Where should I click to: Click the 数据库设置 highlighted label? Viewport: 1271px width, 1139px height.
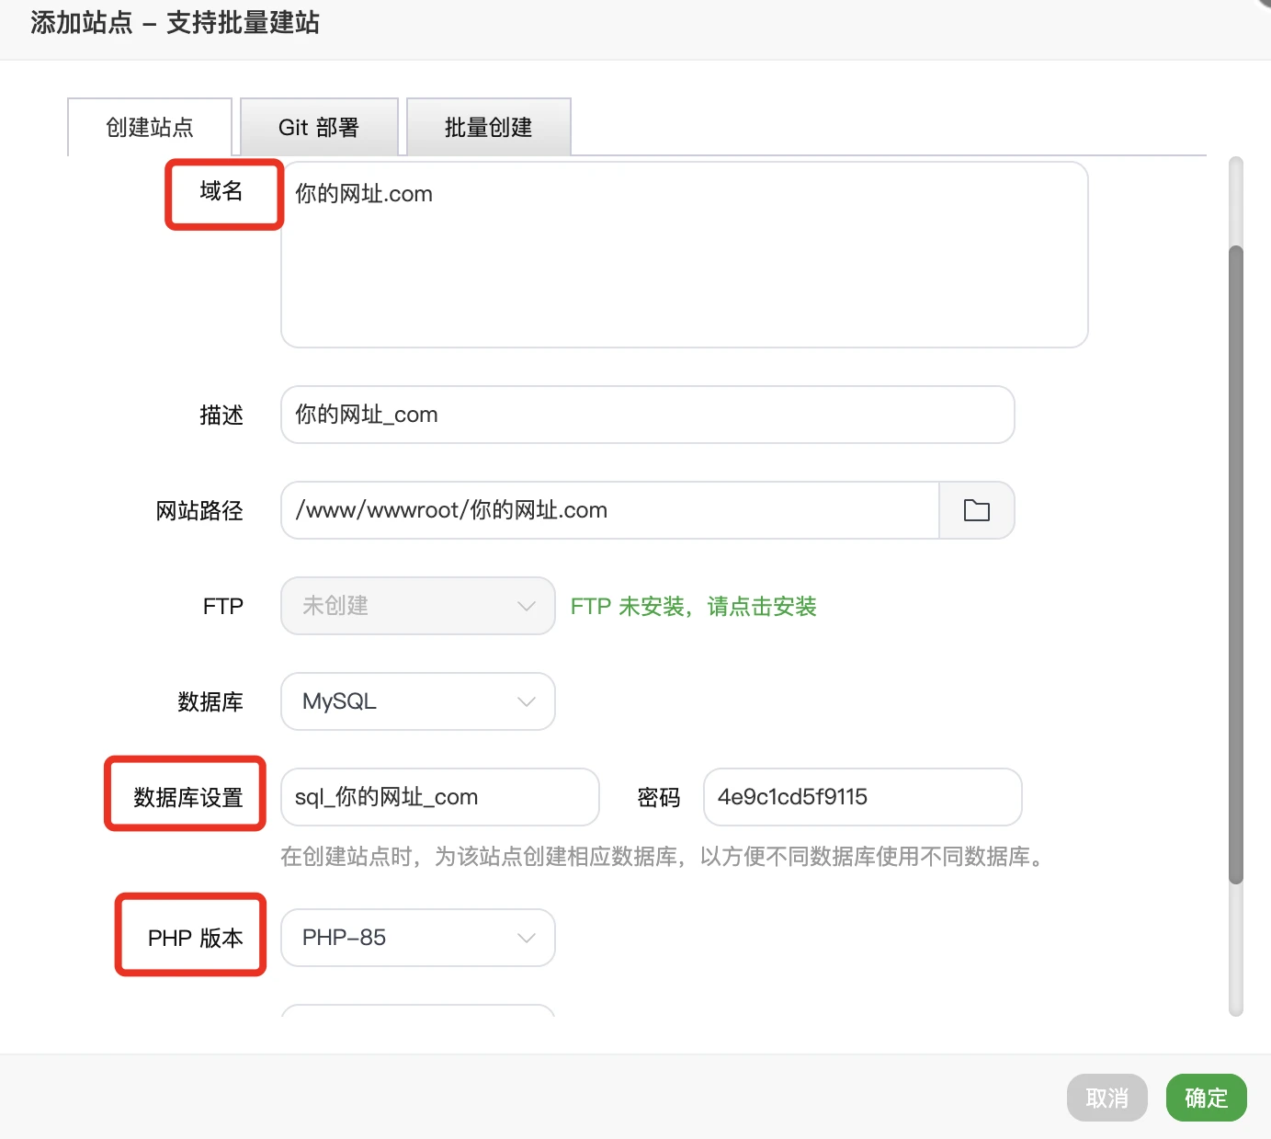click(185, 795)
